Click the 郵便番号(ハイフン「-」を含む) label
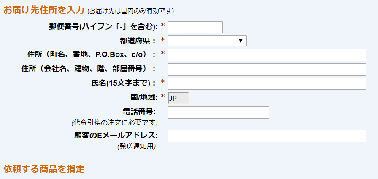The height and width of the screenshot is (179, 378). pyautogui.click(x=103, y=26)
